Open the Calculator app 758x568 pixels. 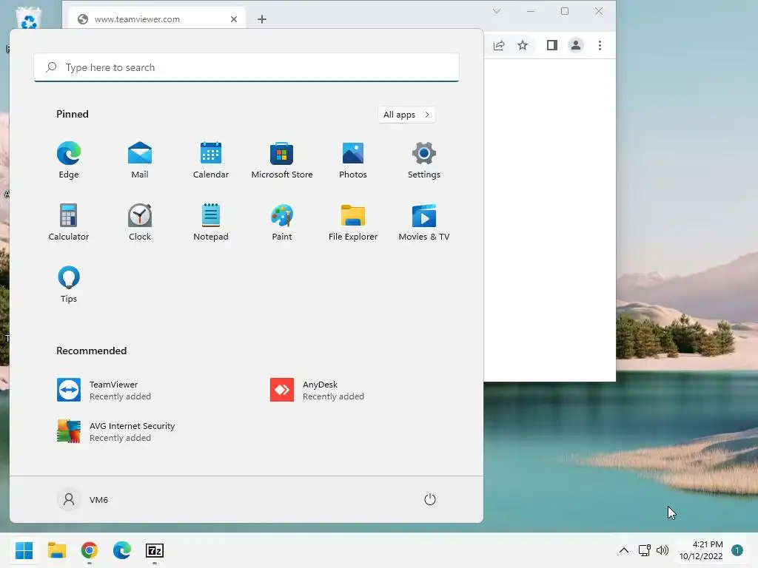[69, 222]
